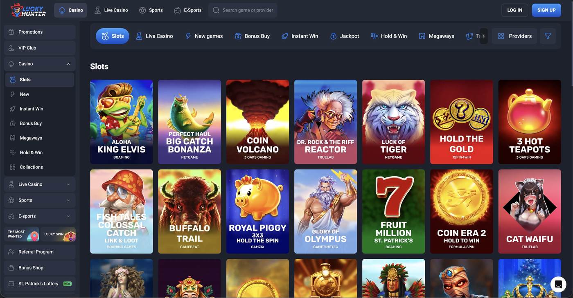
Task: Click the Bonus Buy gift icon in category bar
Action: click(x=238, y=36)
